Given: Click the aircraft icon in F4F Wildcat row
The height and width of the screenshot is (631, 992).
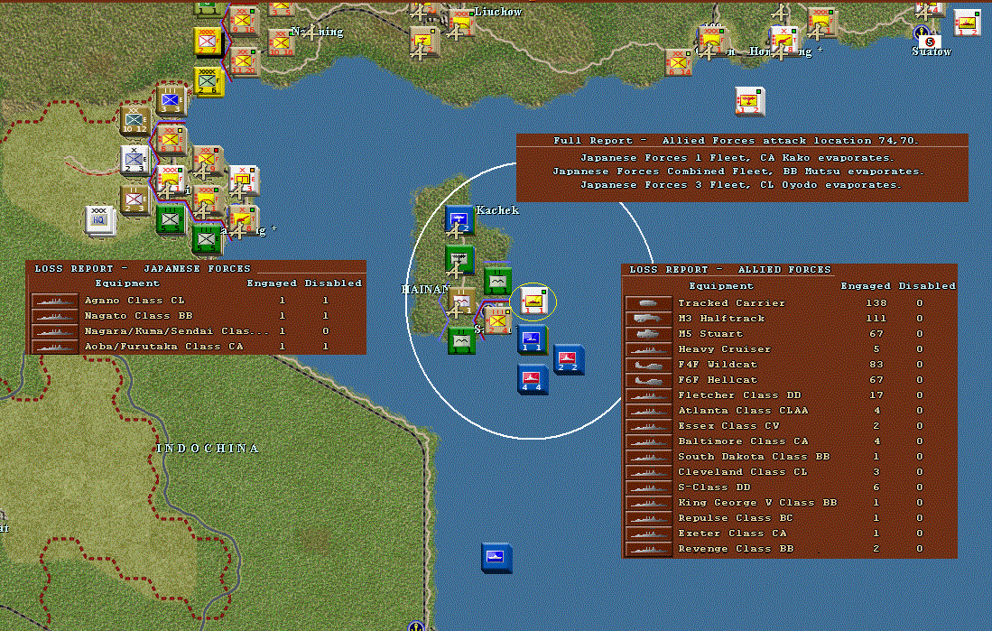Looking at the screenshot, I should pos(648,365).
